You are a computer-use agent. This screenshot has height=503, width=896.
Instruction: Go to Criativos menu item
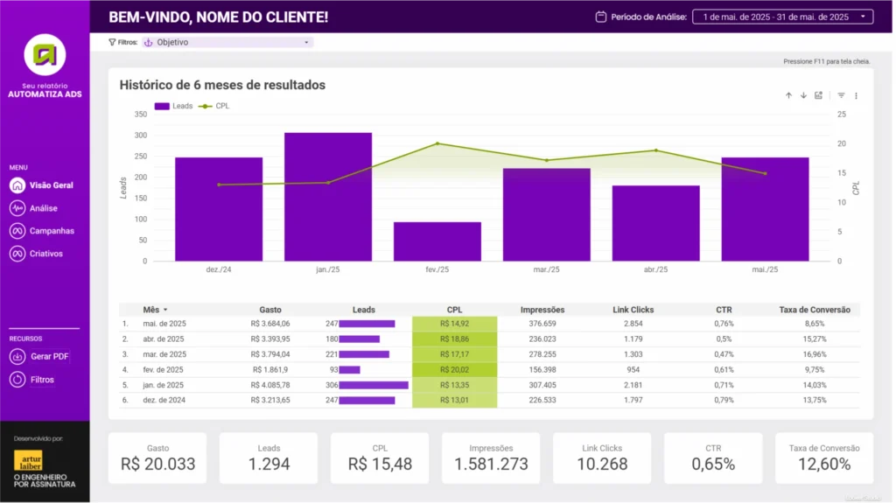tap(46, 254)
